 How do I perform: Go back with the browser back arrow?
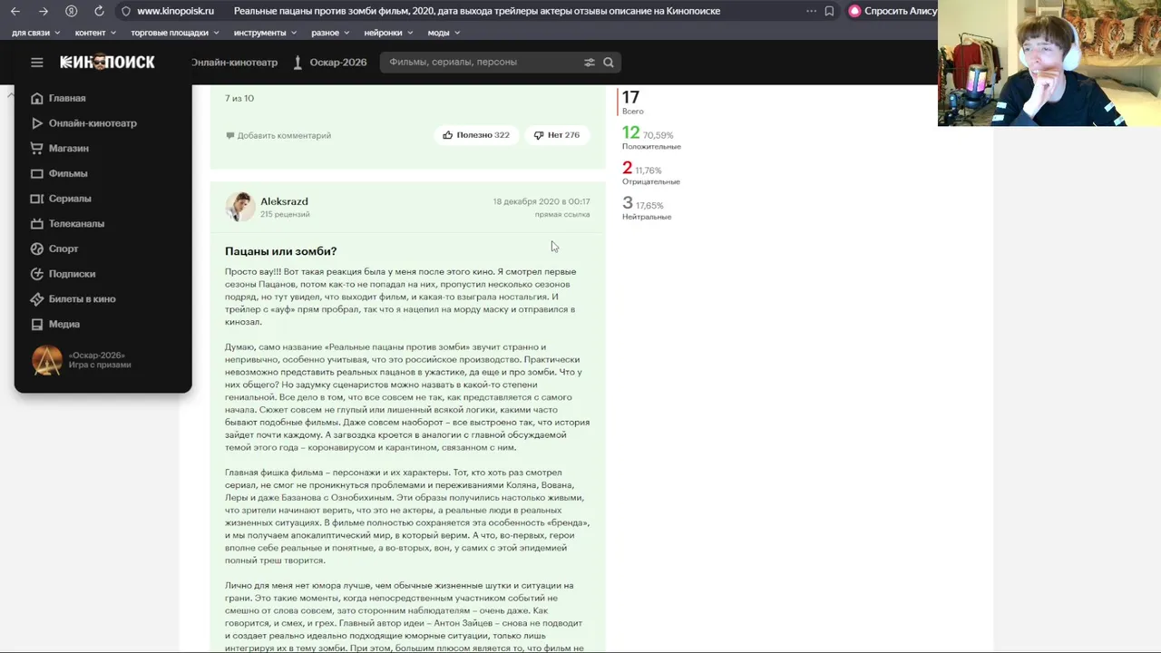(15, 11)
